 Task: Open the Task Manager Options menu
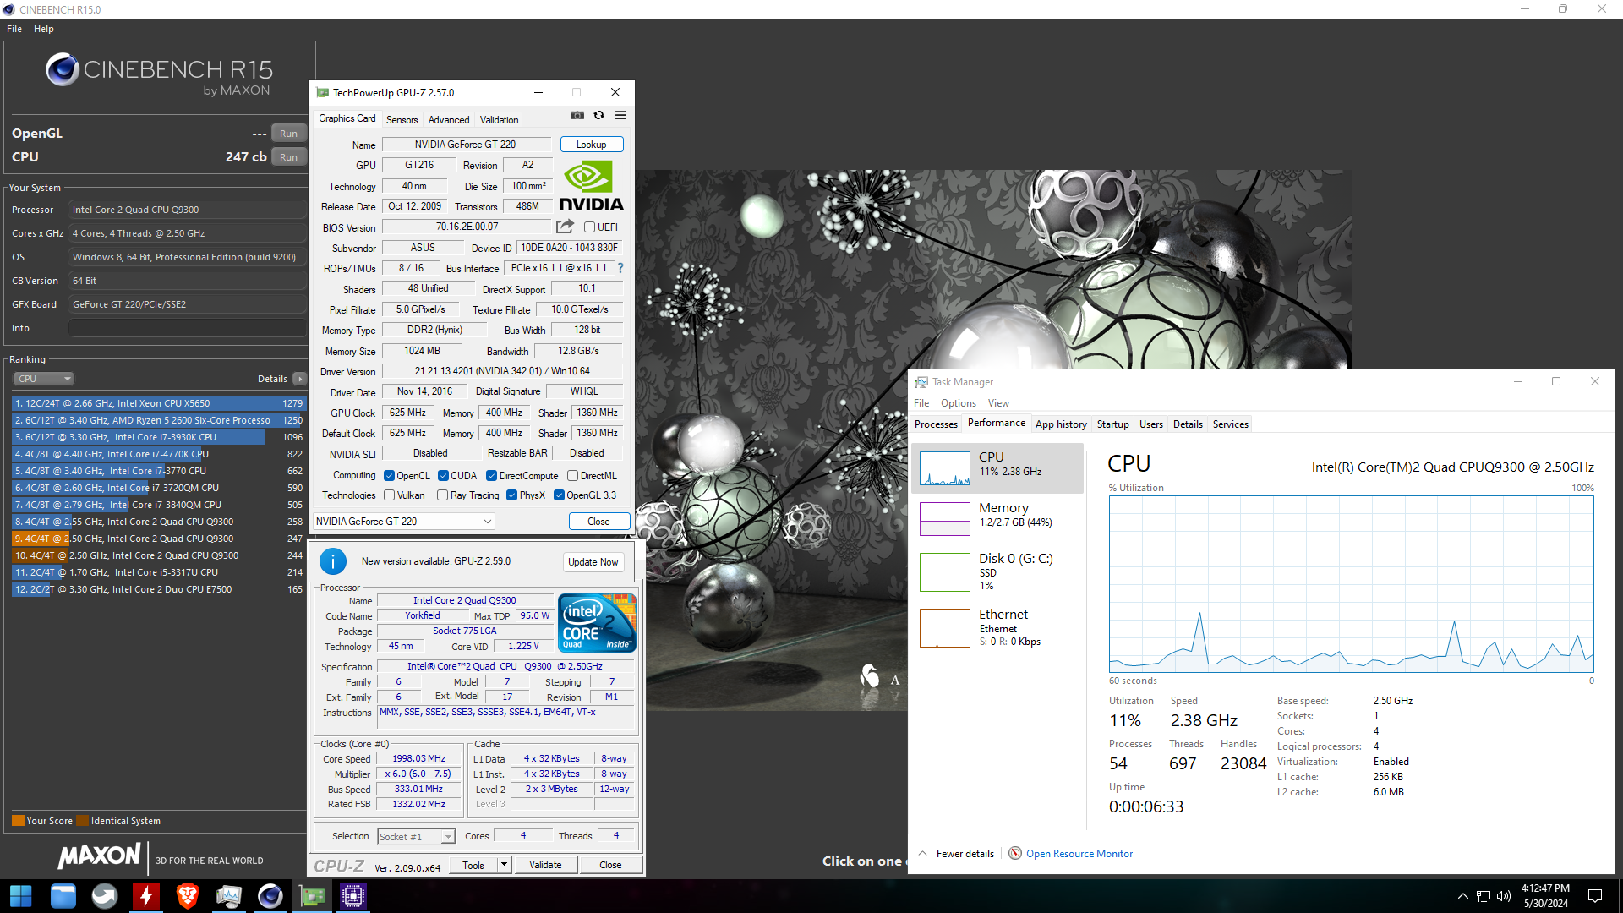coord(958,403)
